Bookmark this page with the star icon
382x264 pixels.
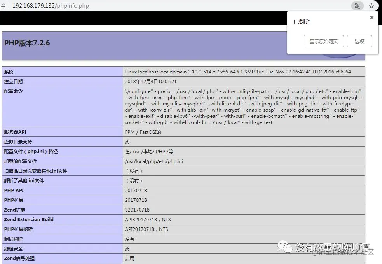(371, 6)
